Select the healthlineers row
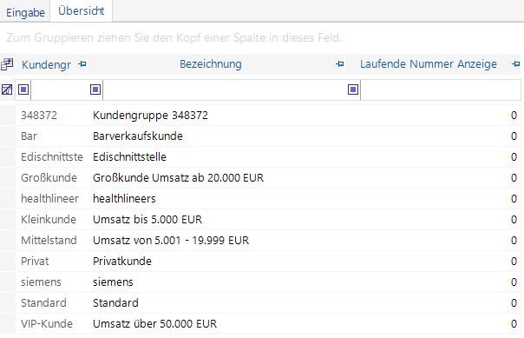The image size is (524, 338). pos(268,199)
